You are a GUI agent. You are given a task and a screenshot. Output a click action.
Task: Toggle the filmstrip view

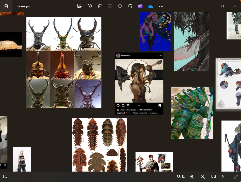click(5, 177)
